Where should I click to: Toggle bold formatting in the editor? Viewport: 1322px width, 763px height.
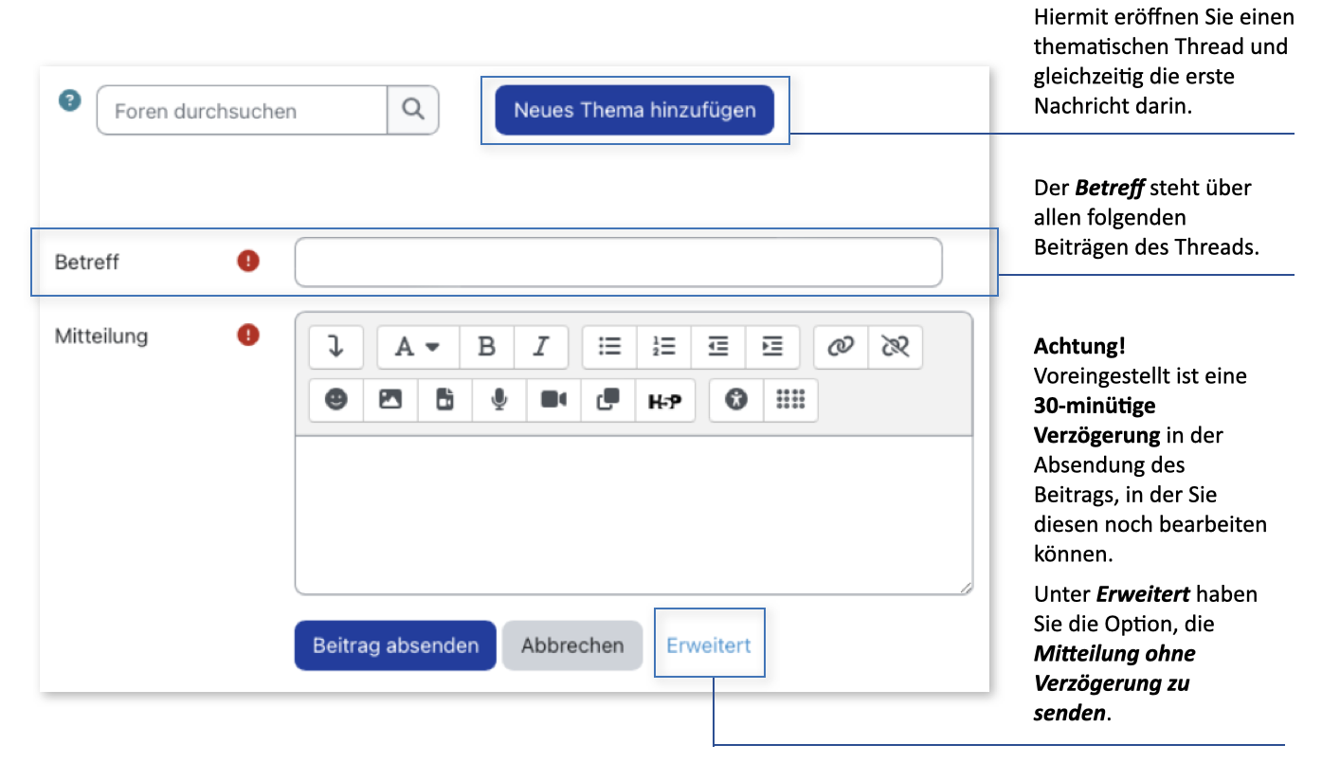point(486,347)
